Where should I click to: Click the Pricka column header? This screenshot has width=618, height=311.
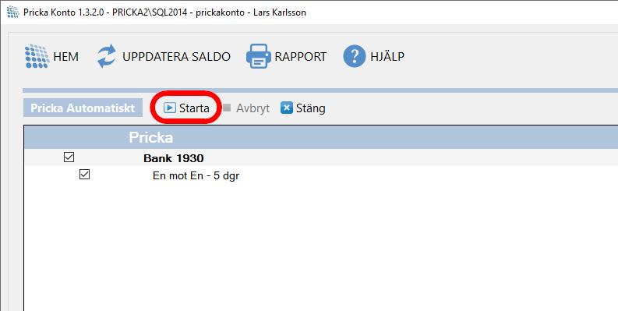pyautogui.click(x=151, y=137)
